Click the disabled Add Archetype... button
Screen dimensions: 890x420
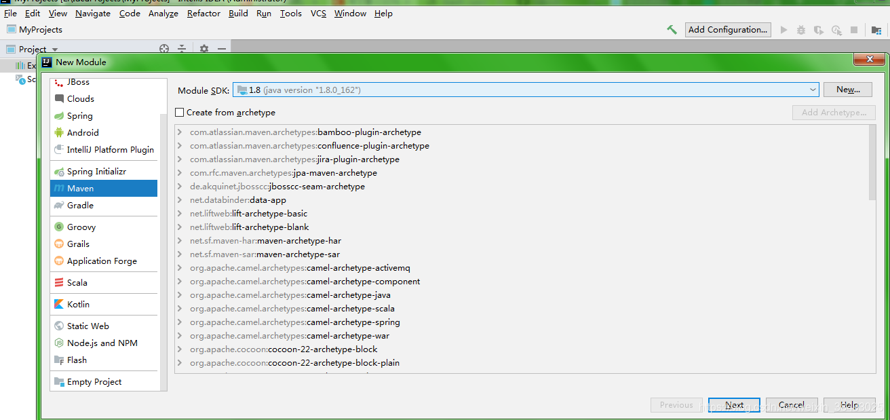coord(834,113)
